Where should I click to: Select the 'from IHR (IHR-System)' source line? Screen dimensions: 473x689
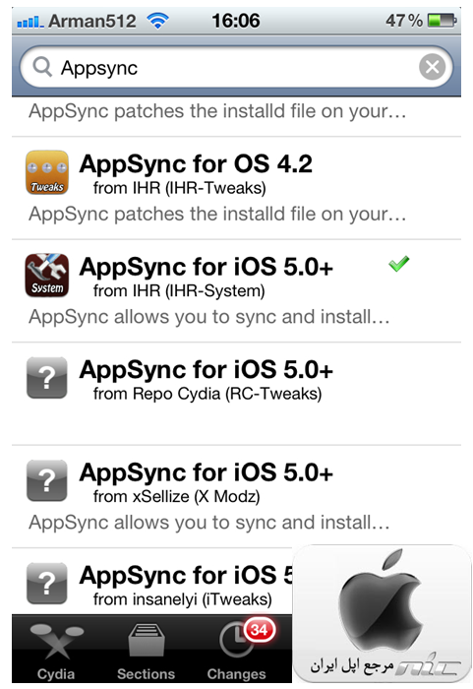(179, 291)
